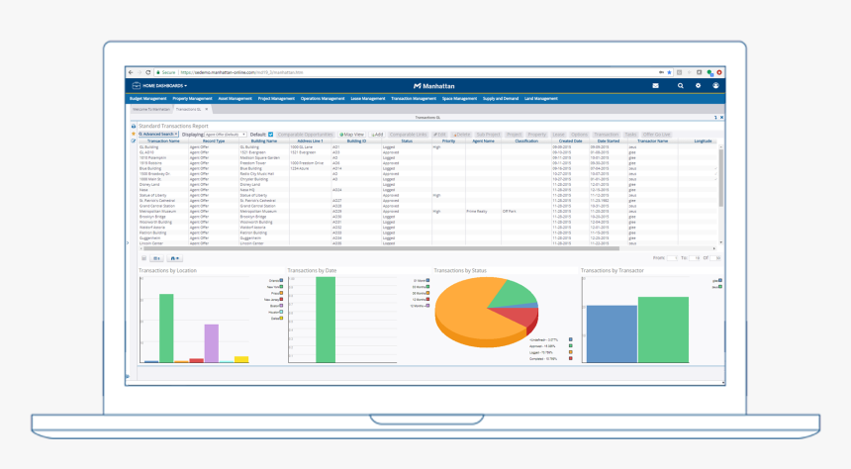
Task: Click the browser reload icon
Action: pos(147,72)
